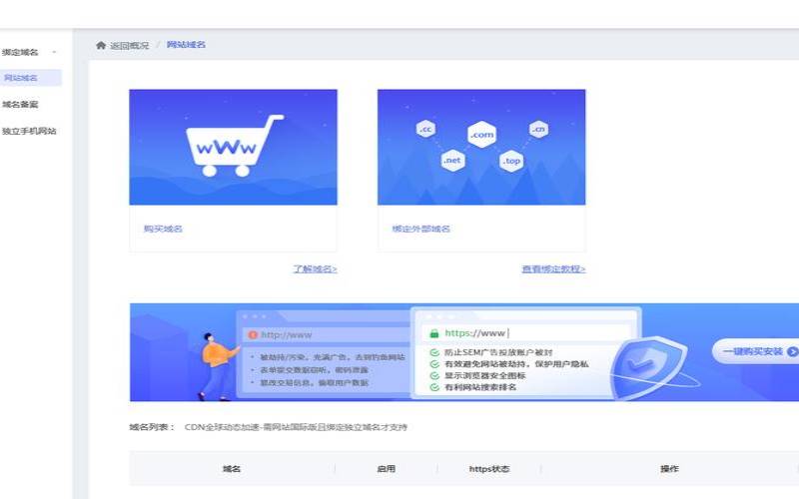Click the 域名 column header
This screenshot has height=499, width=799.
coord(232,469)
